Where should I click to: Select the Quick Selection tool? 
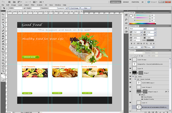click(3, 22)
